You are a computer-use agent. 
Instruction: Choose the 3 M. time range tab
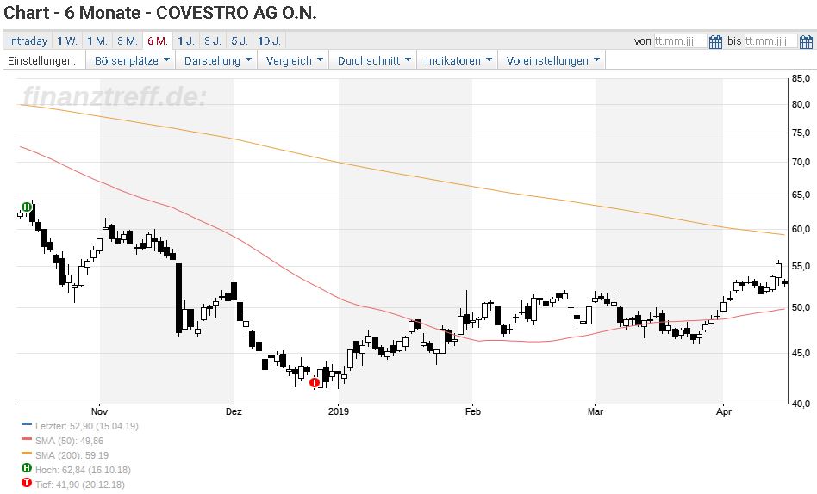click(128, 41)
